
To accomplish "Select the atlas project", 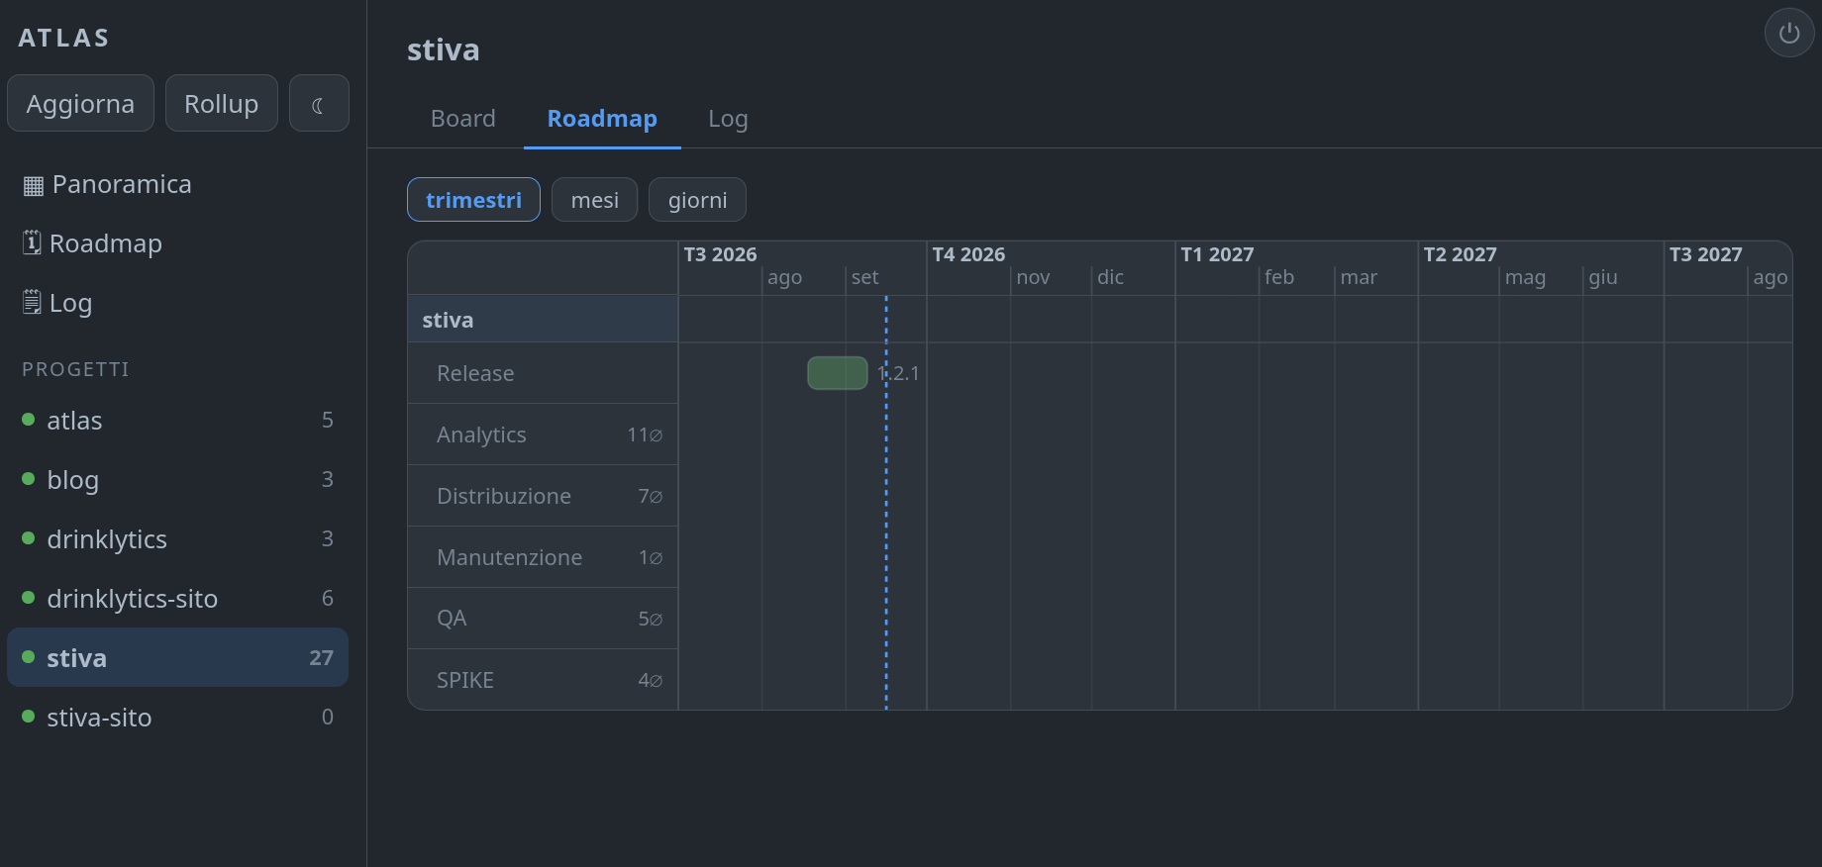I will tap(177, 420).
